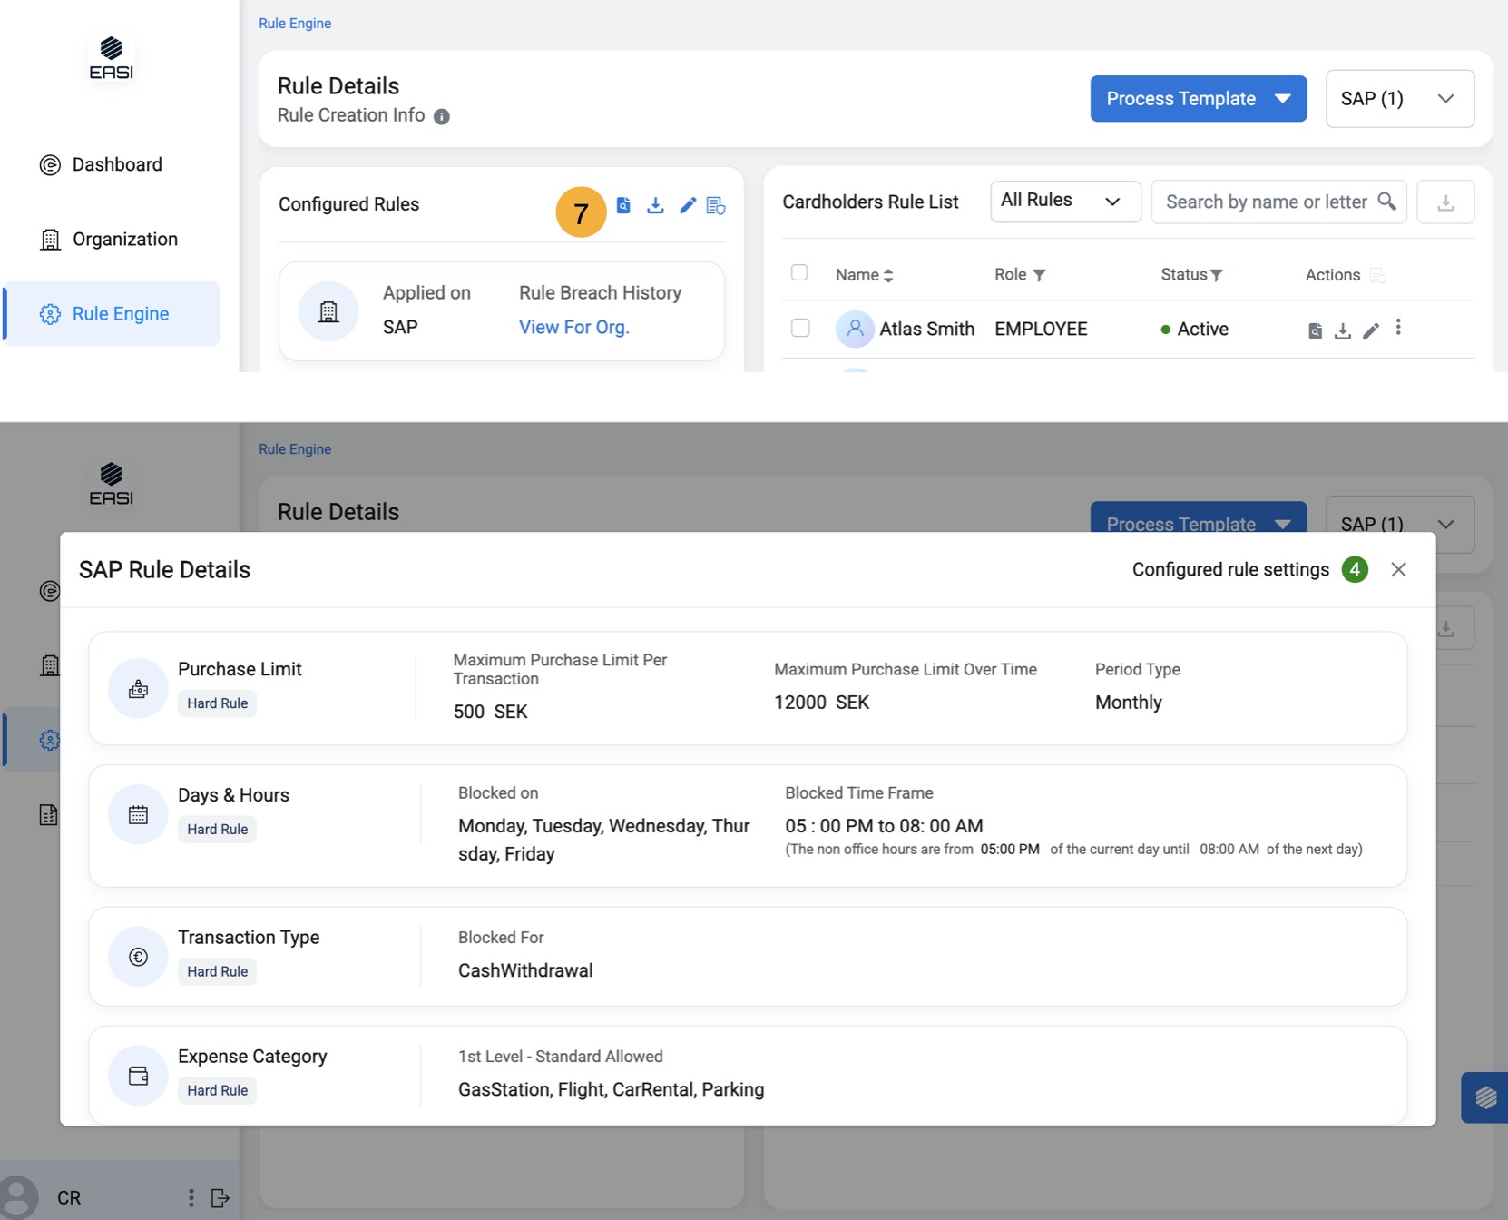Go to Dashboard in the sidebar
The height and width of the screenshot is (1220, 1508).
(x=117, y=164)
